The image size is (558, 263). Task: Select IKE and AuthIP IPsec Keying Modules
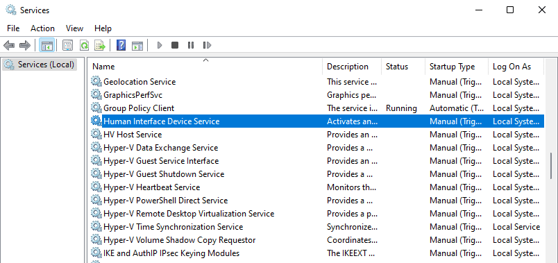[x=171, y=253]
